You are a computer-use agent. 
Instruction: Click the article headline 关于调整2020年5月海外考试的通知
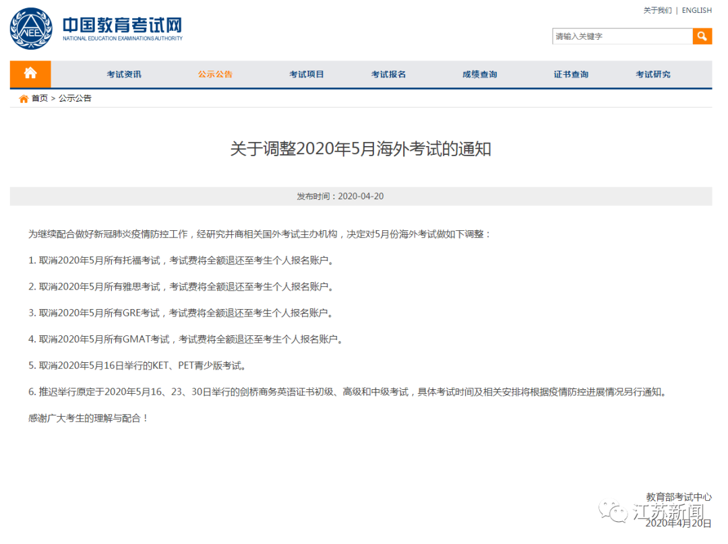pos(361,149)
